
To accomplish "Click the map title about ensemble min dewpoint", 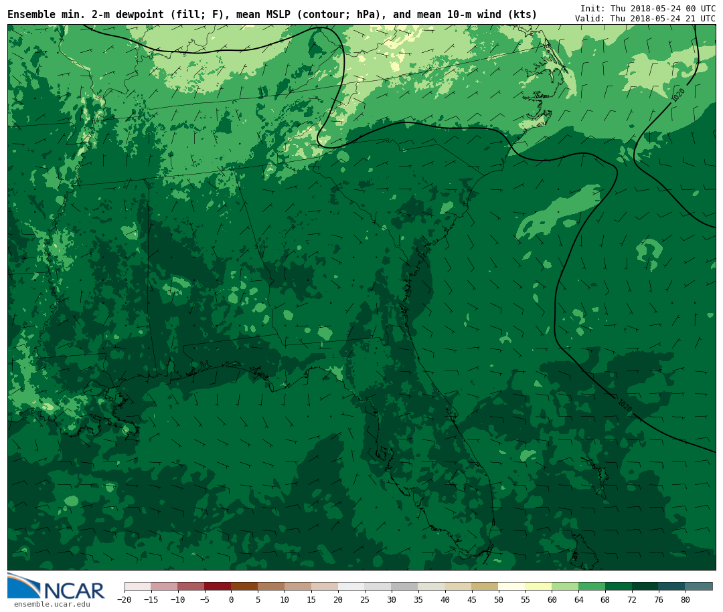I will 272,15.
